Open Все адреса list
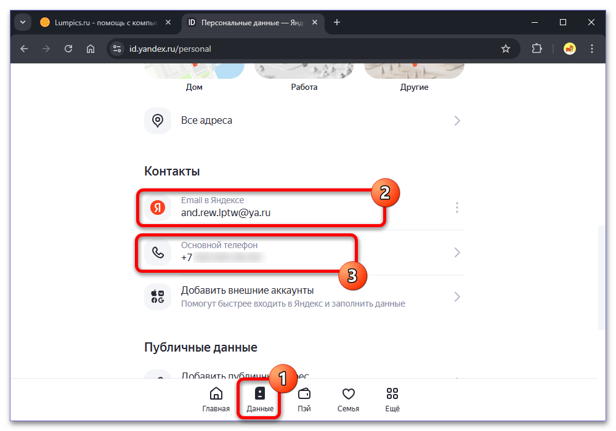The height and width of the screenshot is (431, 616). 304,121
